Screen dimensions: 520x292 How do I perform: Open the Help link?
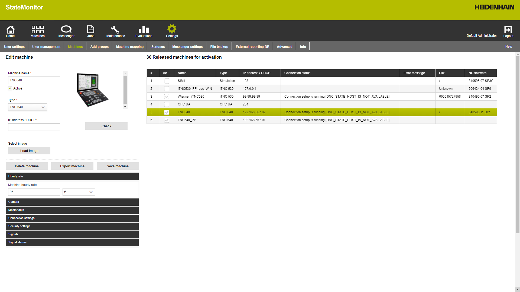pos(509,47)
